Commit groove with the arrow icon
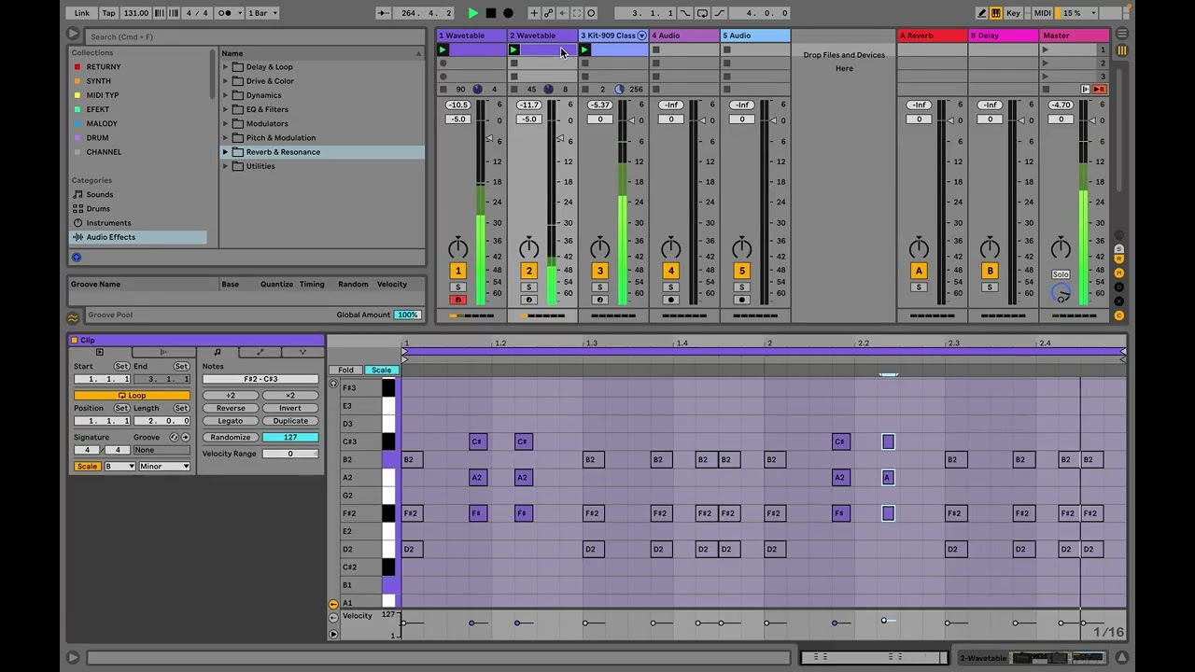 pyautogui.click(x=185, y=438)
